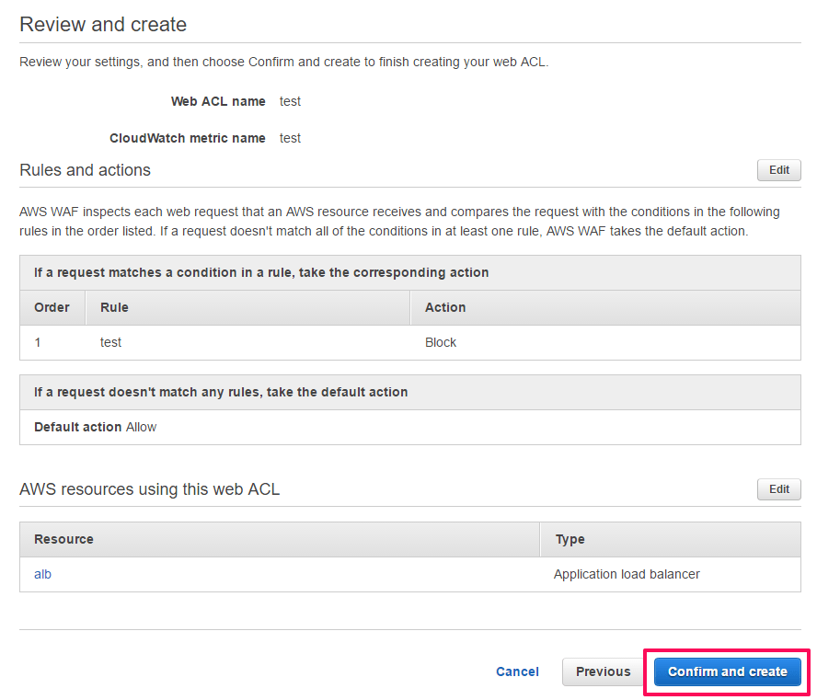The width and height of the screenshot is (817, 700).
Task: Select the Application load balancer cell
Action: (627, 574)
